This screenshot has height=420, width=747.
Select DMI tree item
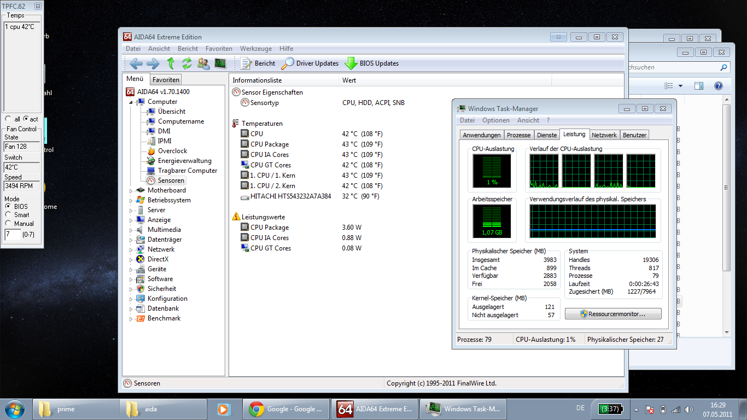(164, 131)
